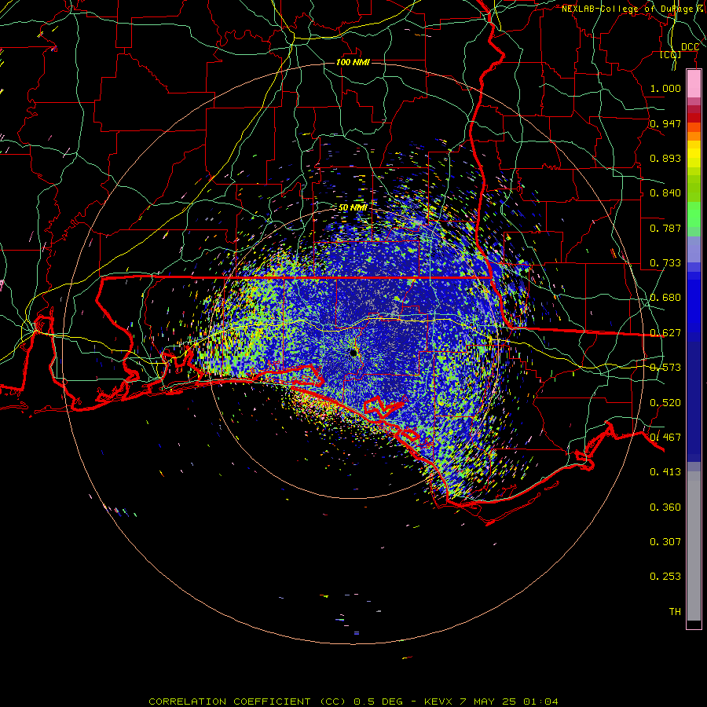The height and width of the screenshot is (707, 707).
Task: Click the 100 NMI range ring label
Action: (353, 62)
